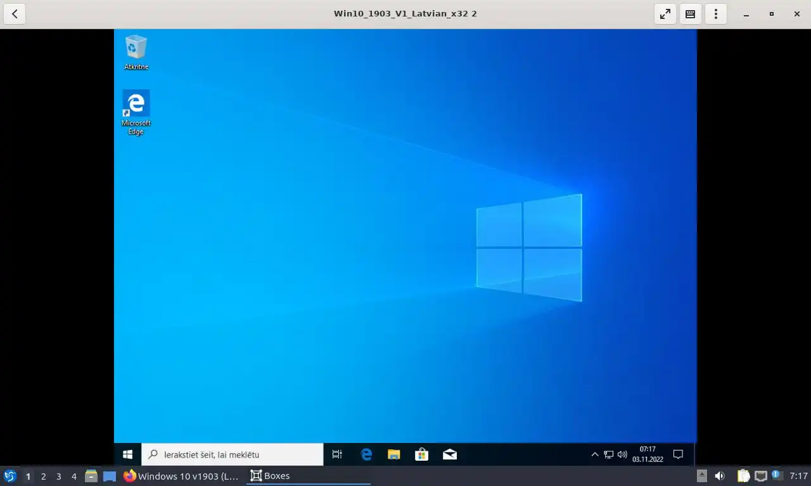Screen dimensions: 811x486
Task: Select the Microsoft Edge desktop shortcut
Action: [x=136, y=113]
